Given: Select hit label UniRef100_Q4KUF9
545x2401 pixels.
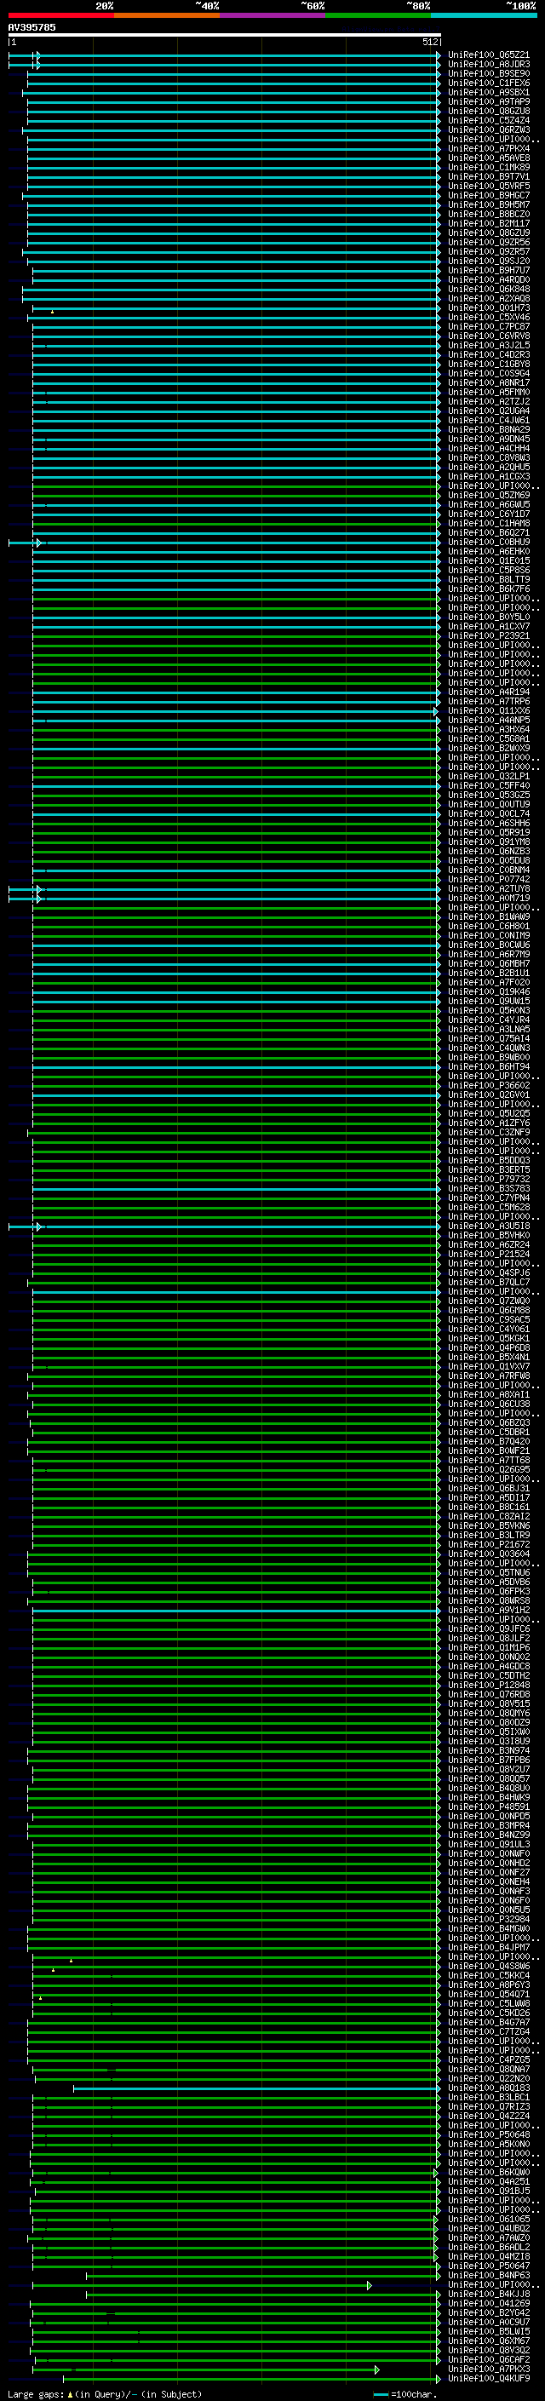Looking at the screenshot, I should pos(488,2378).
